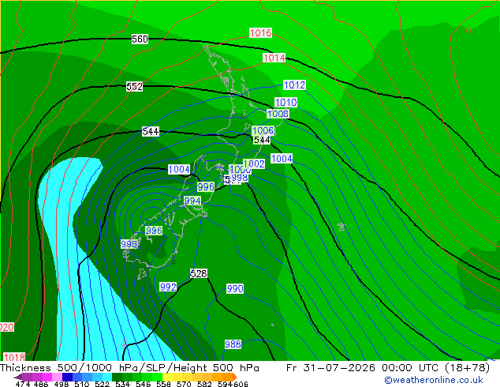
Task: Click the blue 992 isobar label
Action: 168,287
